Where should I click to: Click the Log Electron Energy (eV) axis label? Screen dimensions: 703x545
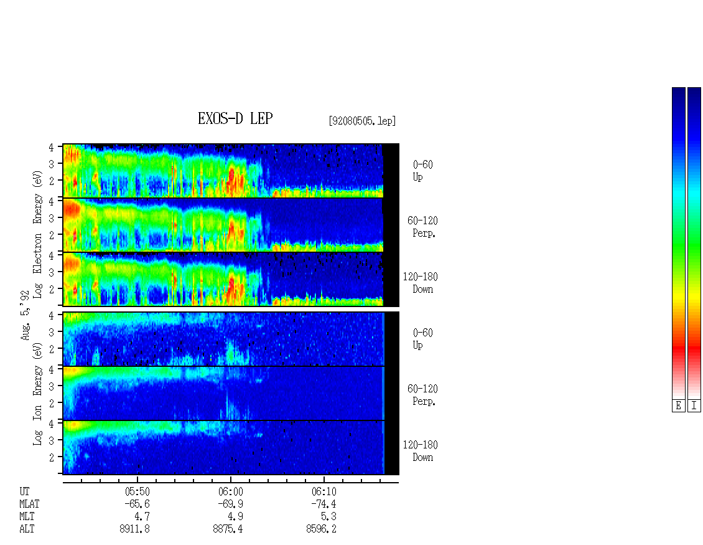38,234
